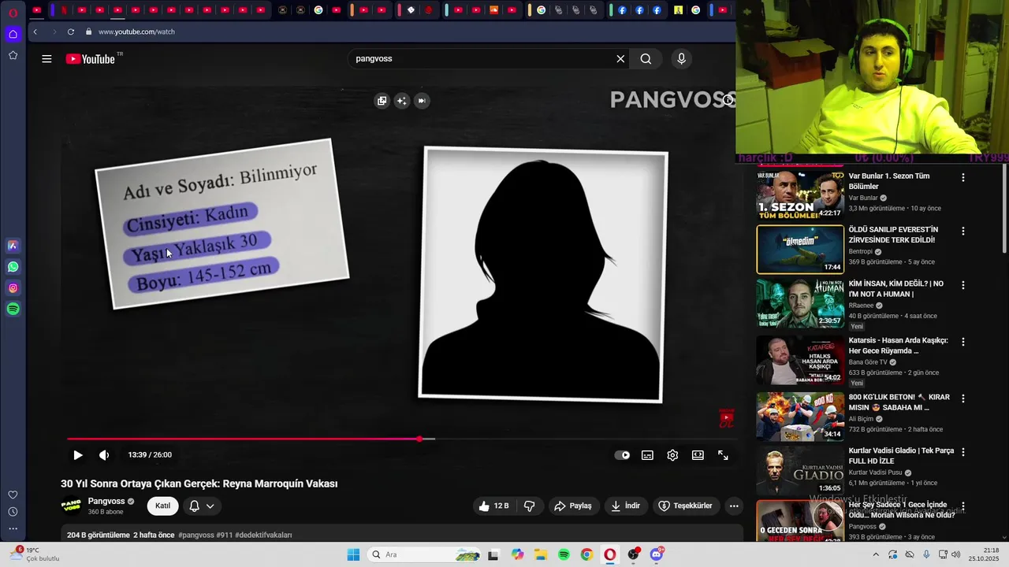Click the Paylaş share button
This screenshot has width=1009, height=567.
573,506
